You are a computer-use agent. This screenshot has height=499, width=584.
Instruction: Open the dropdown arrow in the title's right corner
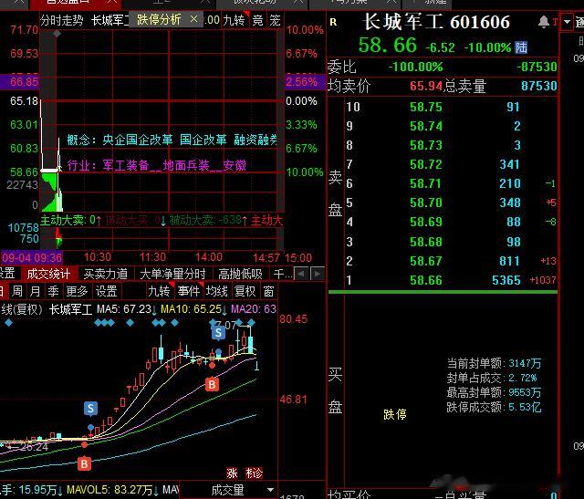point(567,22)
